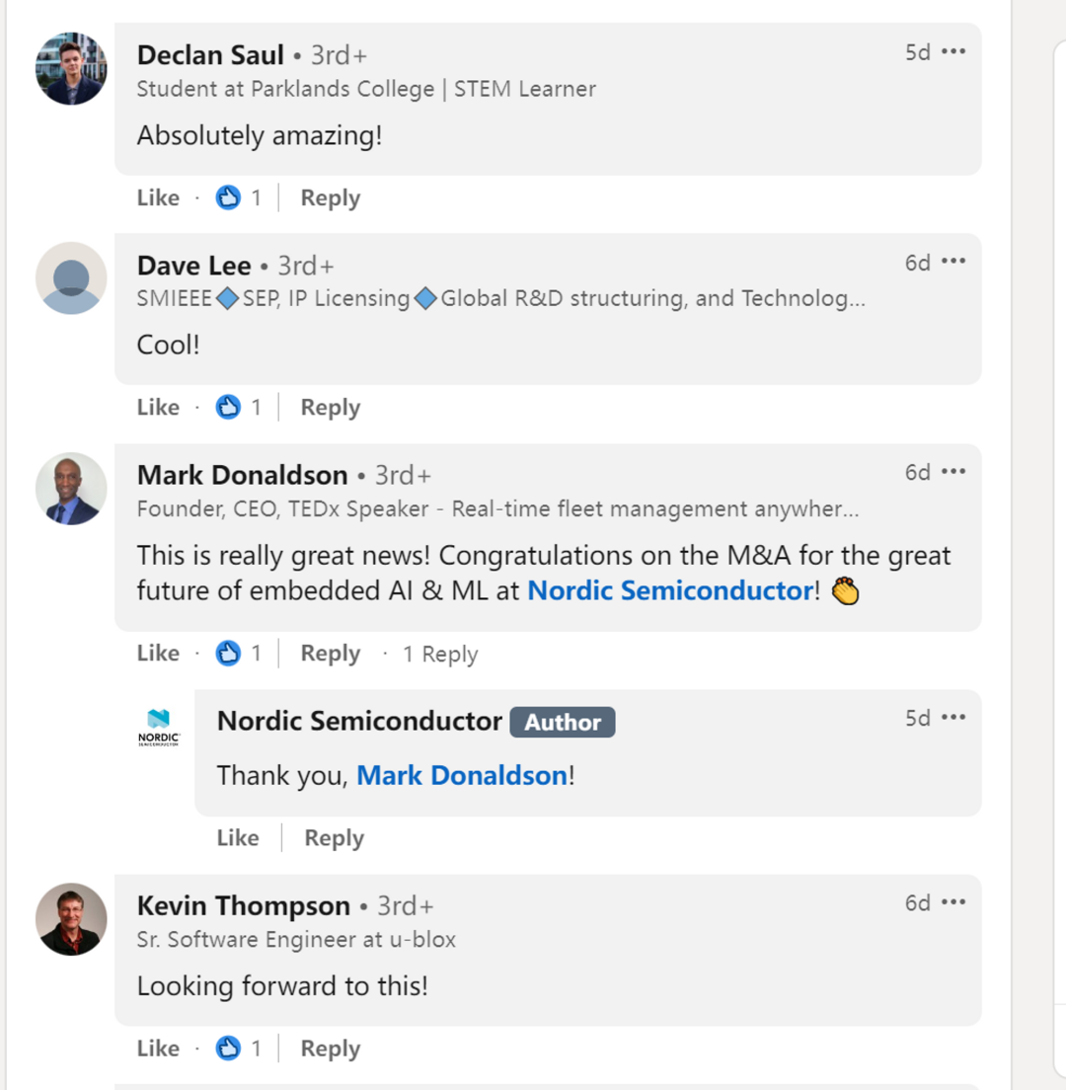
Task: Like Nordic Semiconductor's thank-you reply
Action: pyautogui.click(x=238, y=838)
